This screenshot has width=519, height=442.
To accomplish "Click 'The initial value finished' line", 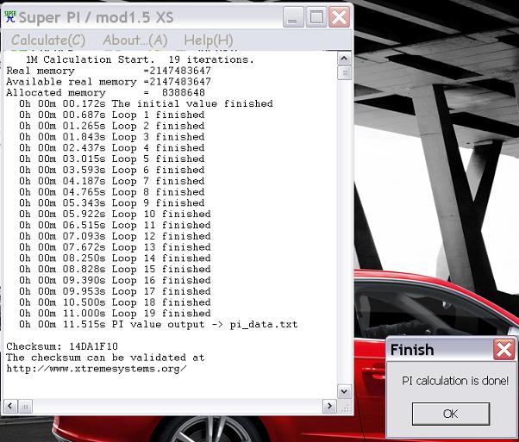I will [x=146, y=104].
